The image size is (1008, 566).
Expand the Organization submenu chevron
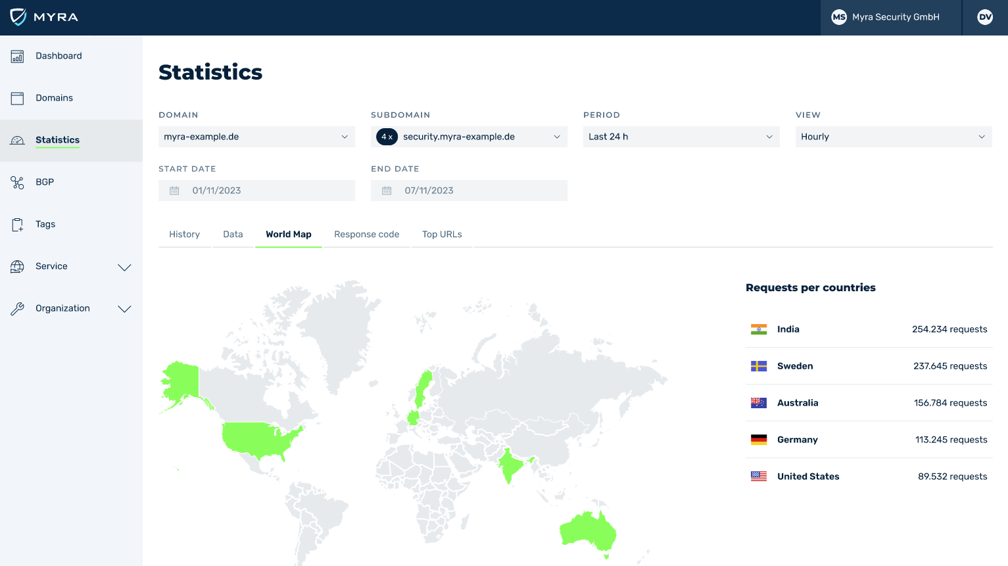point(124,309)
